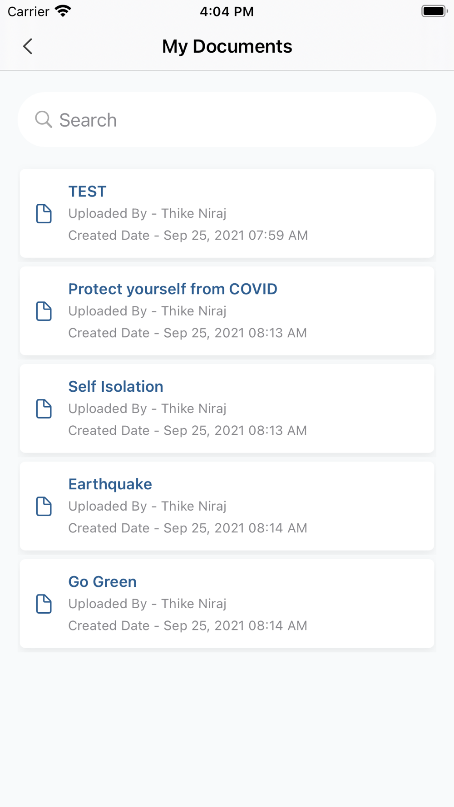Select Go Green's created date line

188,625
